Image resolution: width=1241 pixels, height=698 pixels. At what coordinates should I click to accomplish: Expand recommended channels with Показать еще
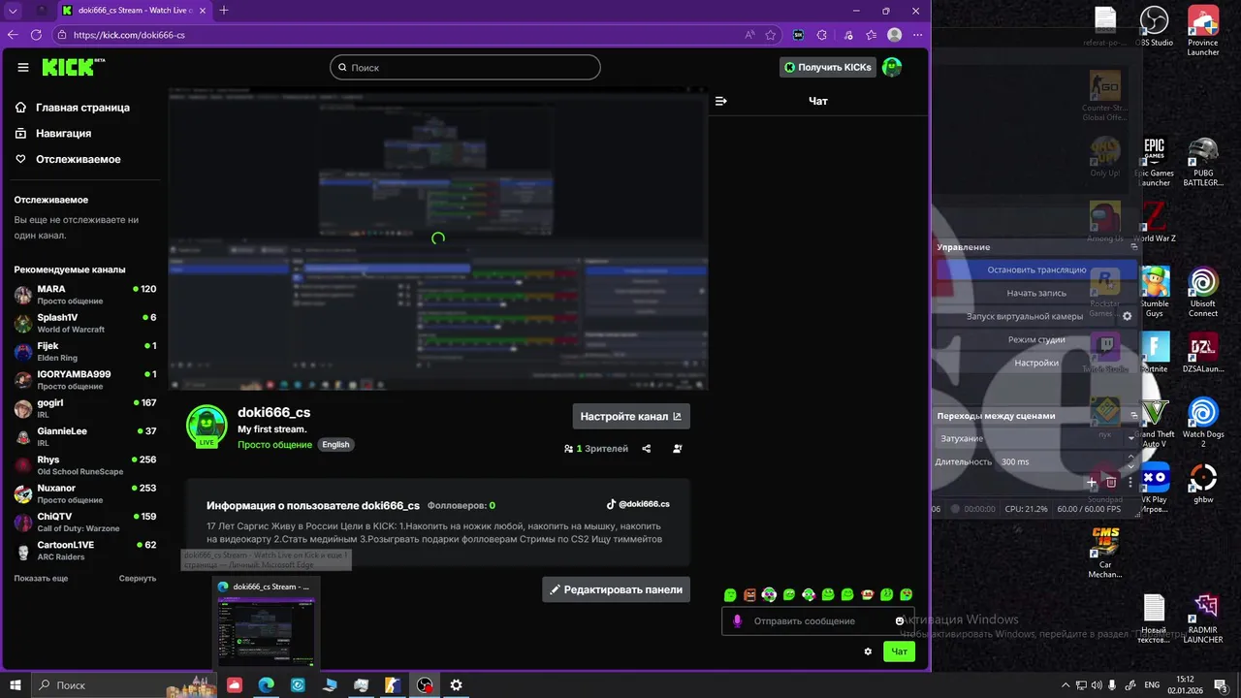click(41, 578)
